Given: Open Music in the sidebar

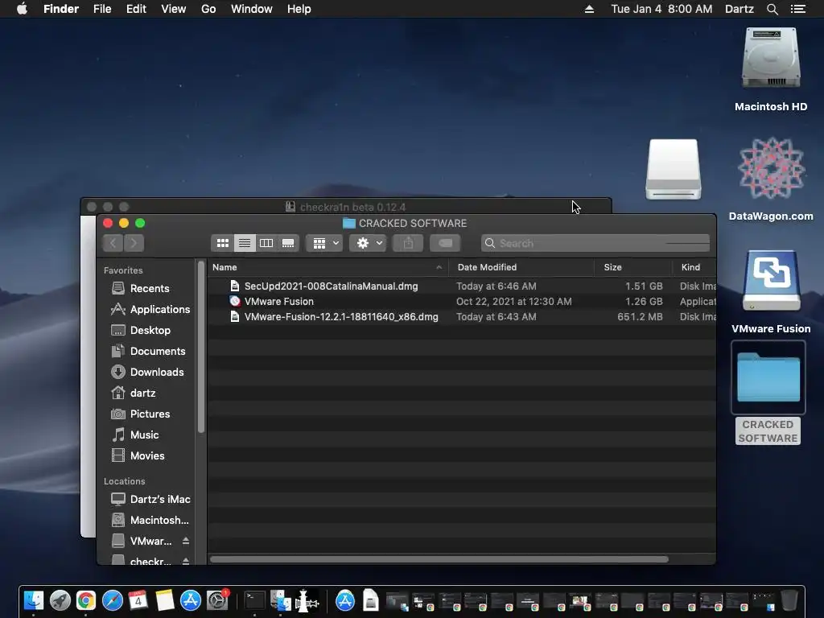Looking at the screenshot, I should point(144,435).
